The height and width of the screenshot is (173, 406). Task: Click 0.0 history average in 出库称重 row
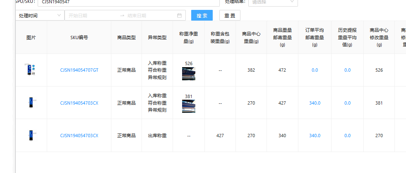348,136
